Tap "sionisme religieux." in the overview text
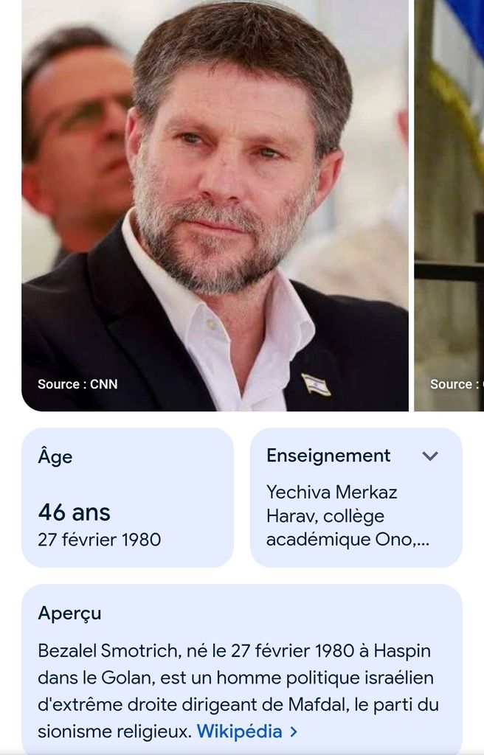 tap(114, 731)
